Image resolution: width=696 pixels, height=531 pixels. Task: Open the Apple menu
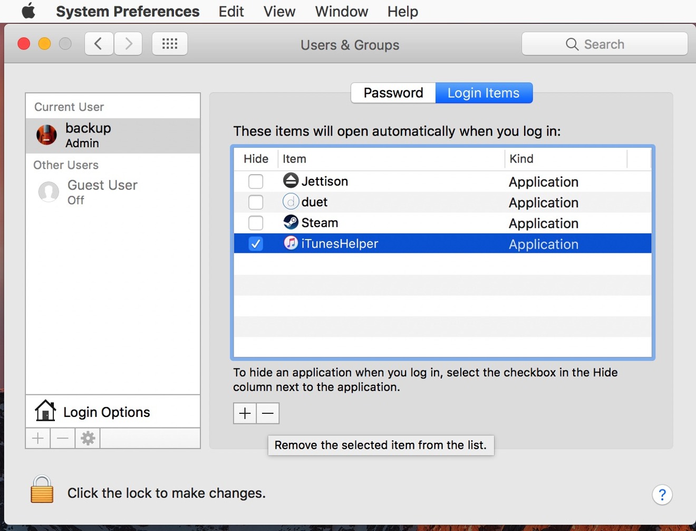[28, 11]
